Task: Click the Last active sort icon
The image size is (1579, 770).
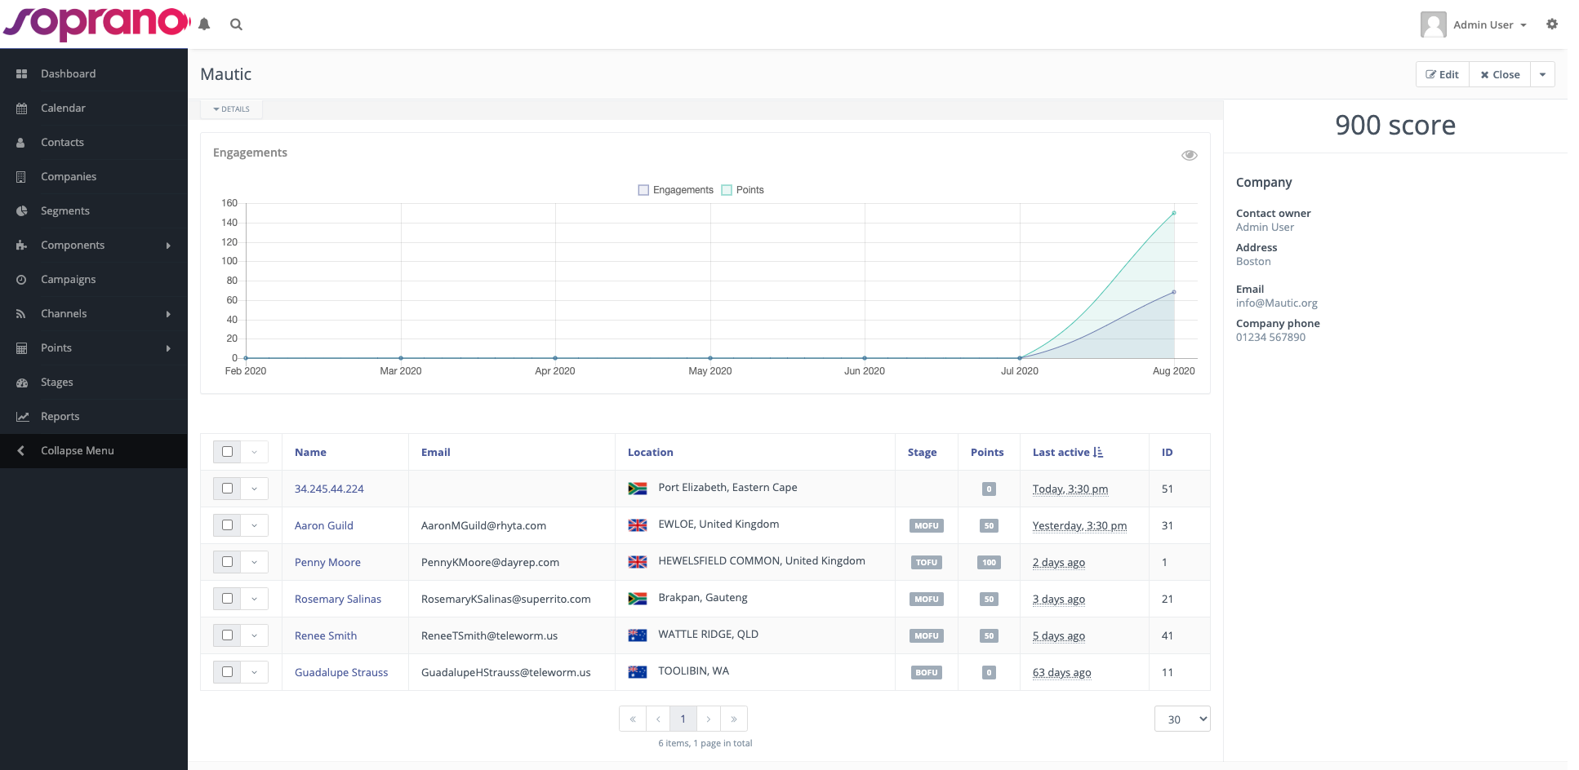Action: 1098,452
